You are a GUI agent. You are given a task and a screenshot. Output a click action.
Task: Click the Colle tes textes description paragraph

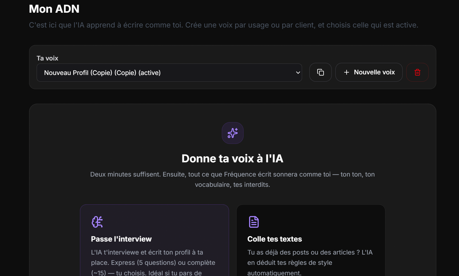310,262
